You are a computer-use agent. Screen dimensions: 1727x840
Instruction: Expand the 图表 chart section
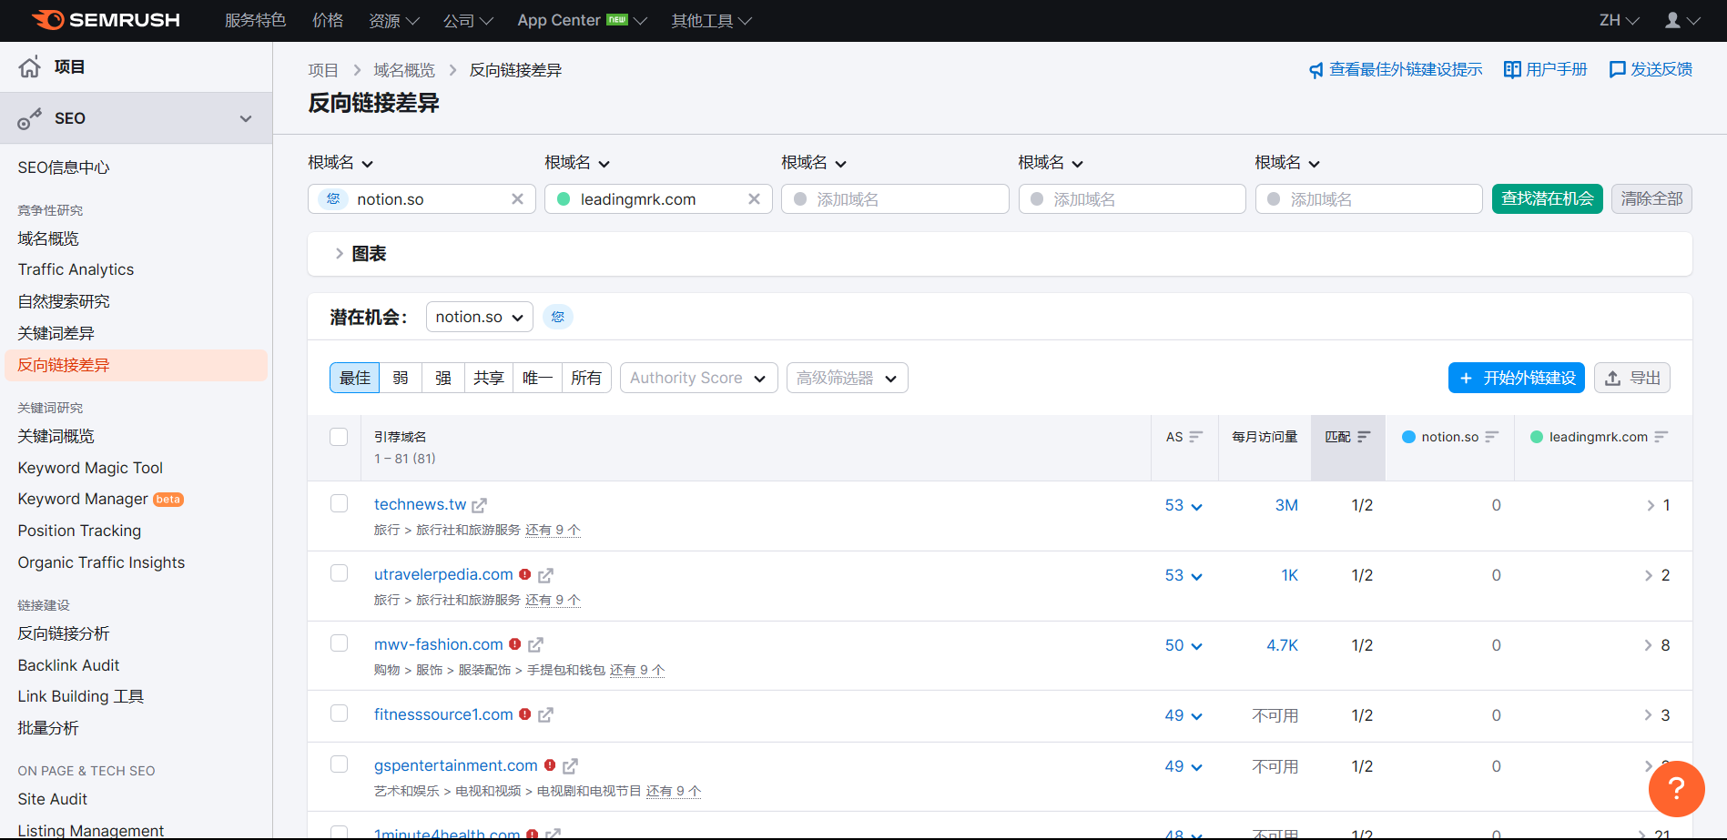[361, 254]
